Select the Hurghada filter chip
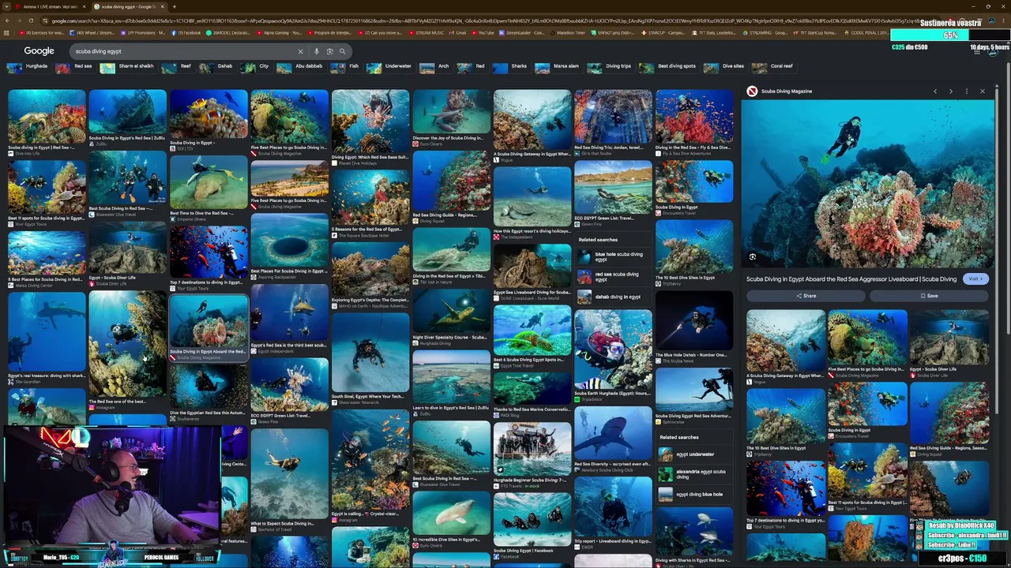The height and width of the screenshot is (568, 1011). [28, 67]
